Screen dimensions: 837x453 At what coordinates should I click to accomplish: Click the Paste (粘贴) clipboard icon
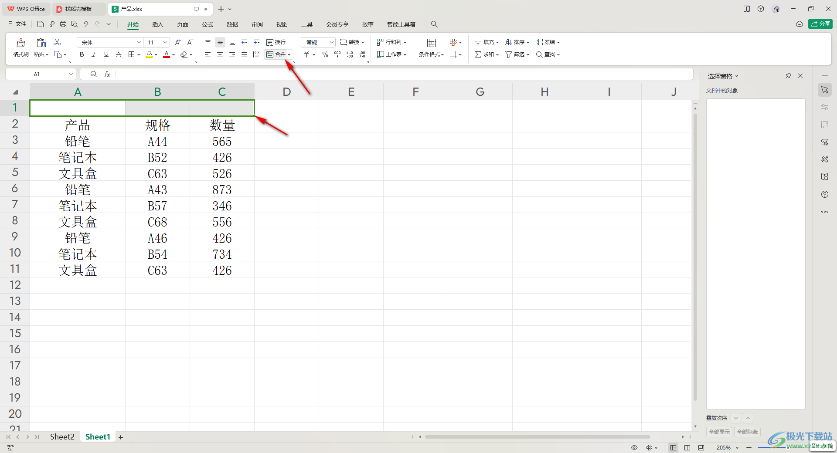pyautogui.click(x=41, y=43)
